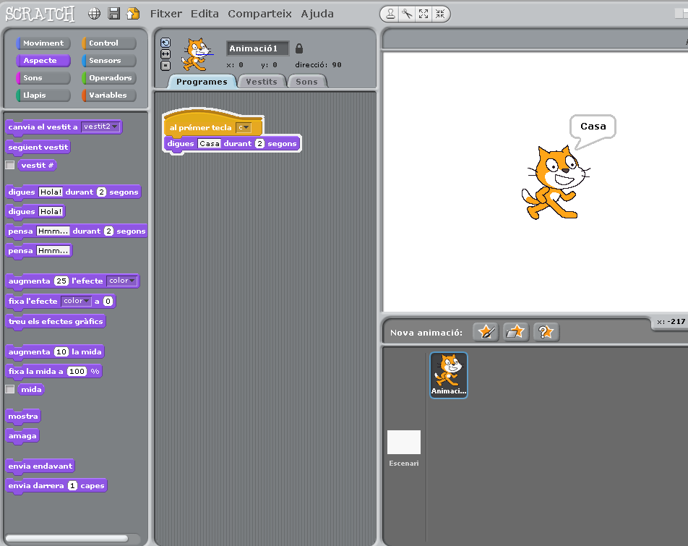The image size is (688, 546).
Task: Open the Edita menu
Action: [x=205, y=14]
